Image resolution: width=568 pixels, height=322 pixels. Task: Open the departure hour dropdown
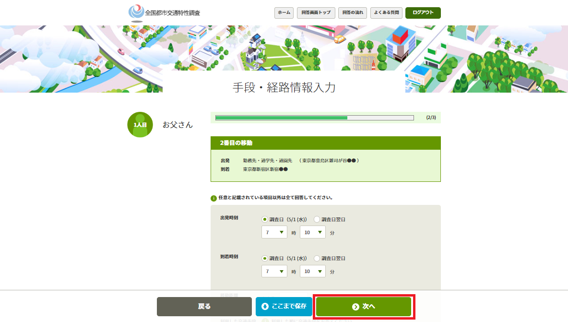[x=274, y=232]
